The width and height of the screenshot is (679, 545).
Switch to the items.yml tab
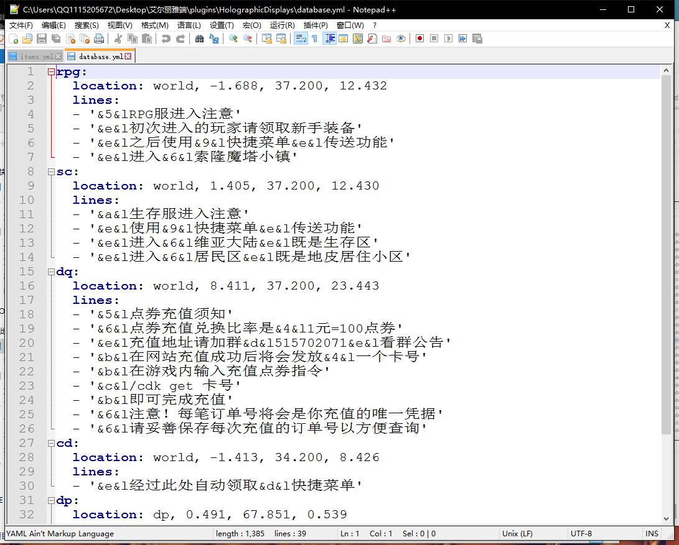[x=36, y=57]
